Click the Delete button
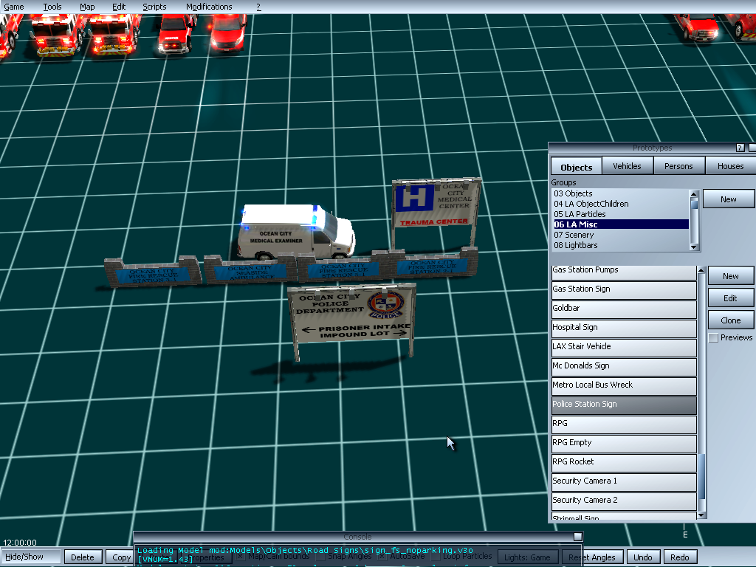 click(83, 557)
